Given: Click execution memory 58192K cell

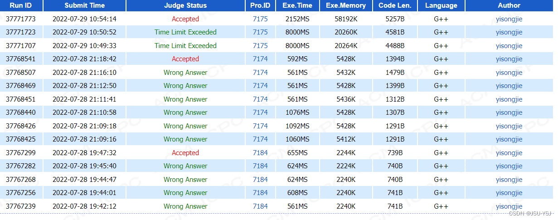Looking at the screenshot, I should [x=346, y=19].
